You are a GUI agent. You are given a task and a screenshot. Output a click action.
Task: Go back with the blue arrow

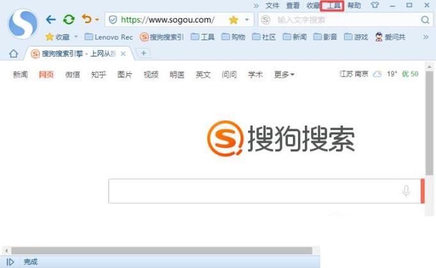(x=51, y=19)
